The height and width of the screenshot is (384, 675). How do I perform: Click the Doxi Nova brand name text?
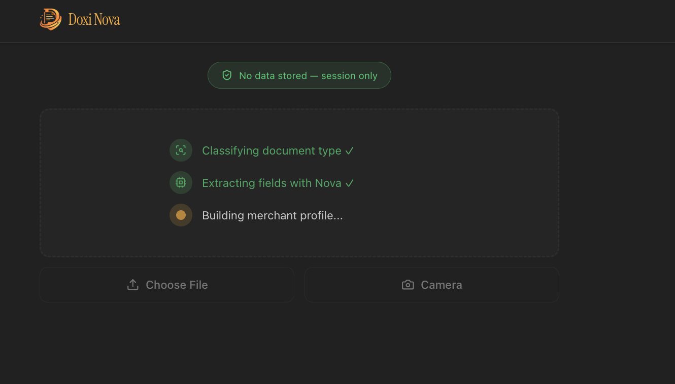(94, 20)
